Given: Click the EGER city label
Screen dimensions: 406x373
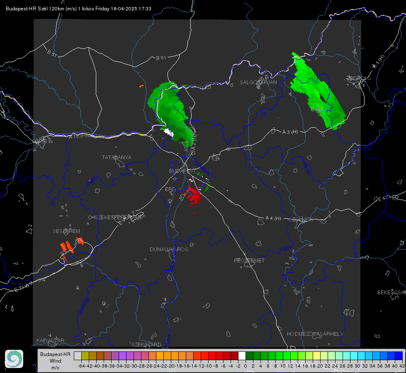Looking at the screenshot, I should click(x=318, y=109).
